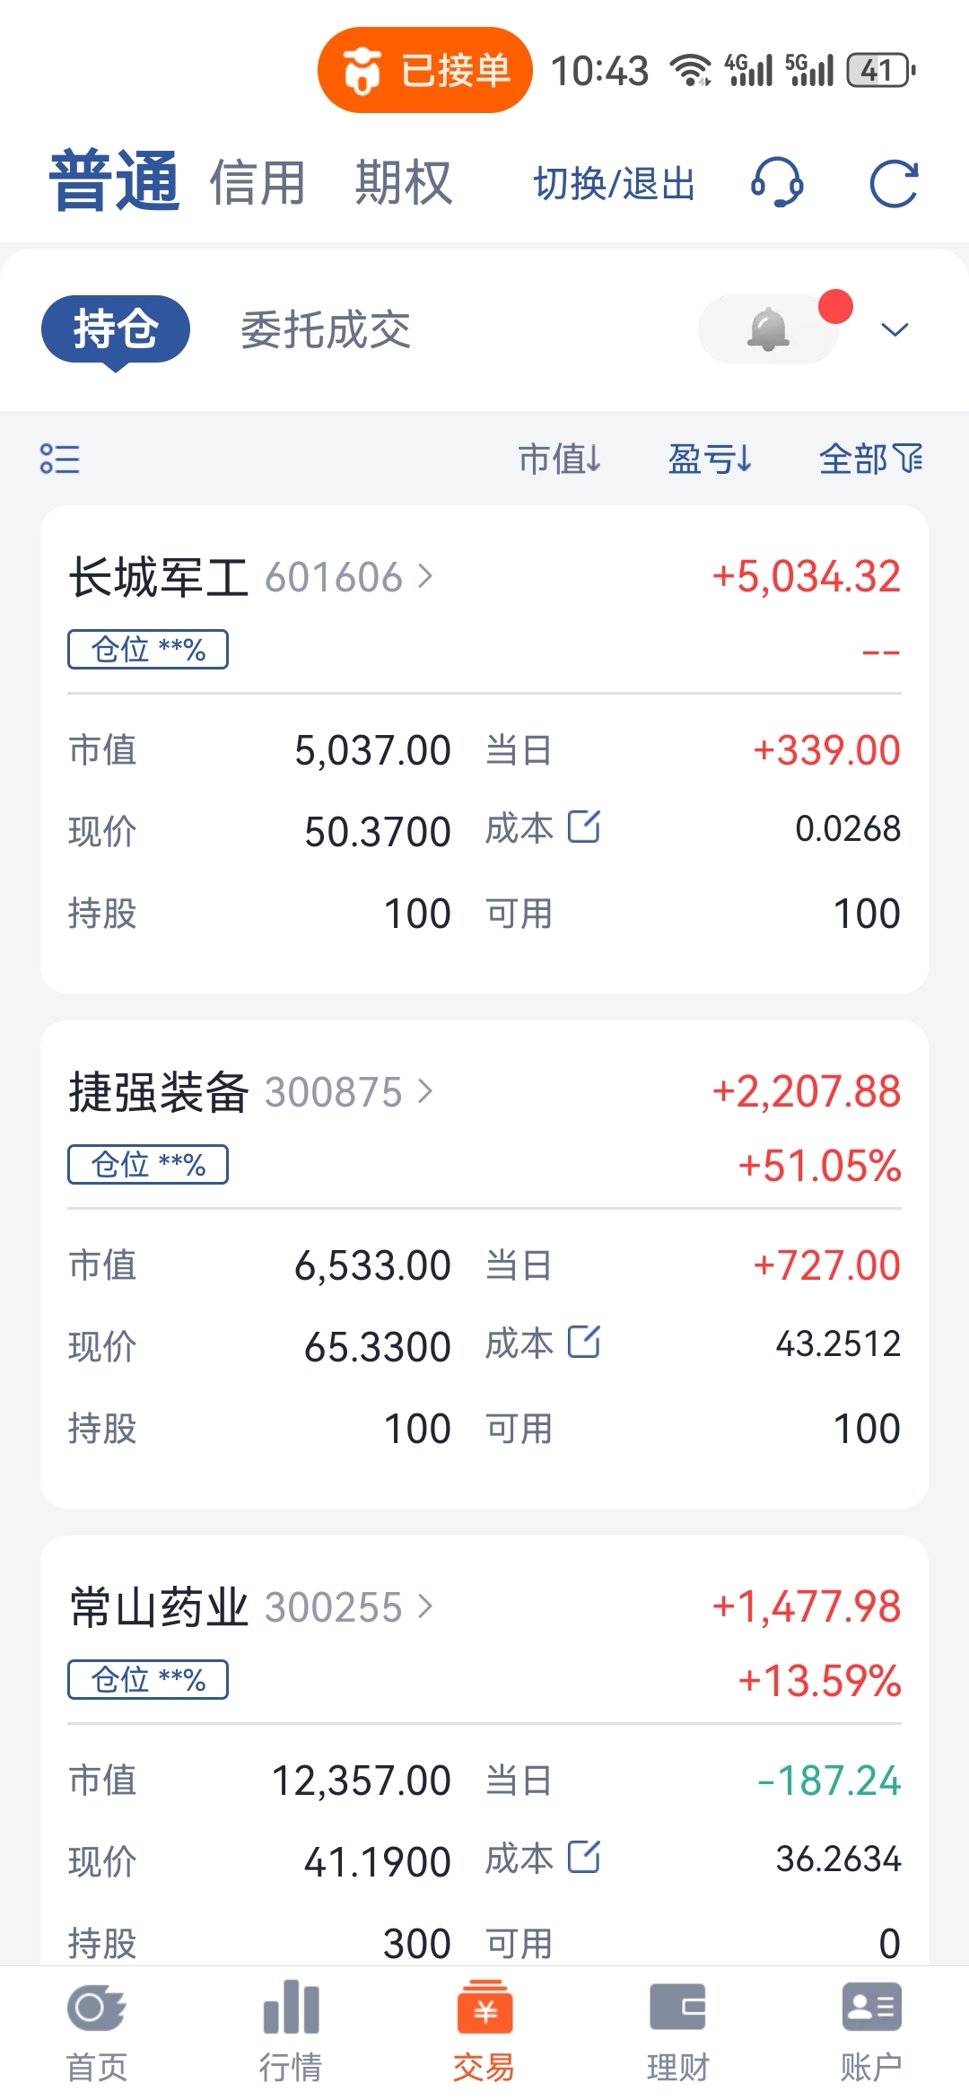Edit cost for 捷强装备 position
Viewport: 969px width, 2100px height.
[x=584, y=1342]
